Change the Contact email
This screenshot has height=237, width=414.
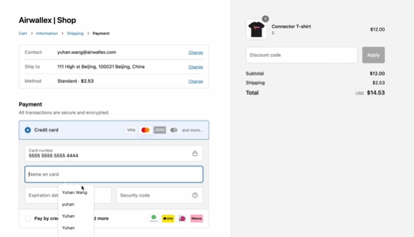196,53
